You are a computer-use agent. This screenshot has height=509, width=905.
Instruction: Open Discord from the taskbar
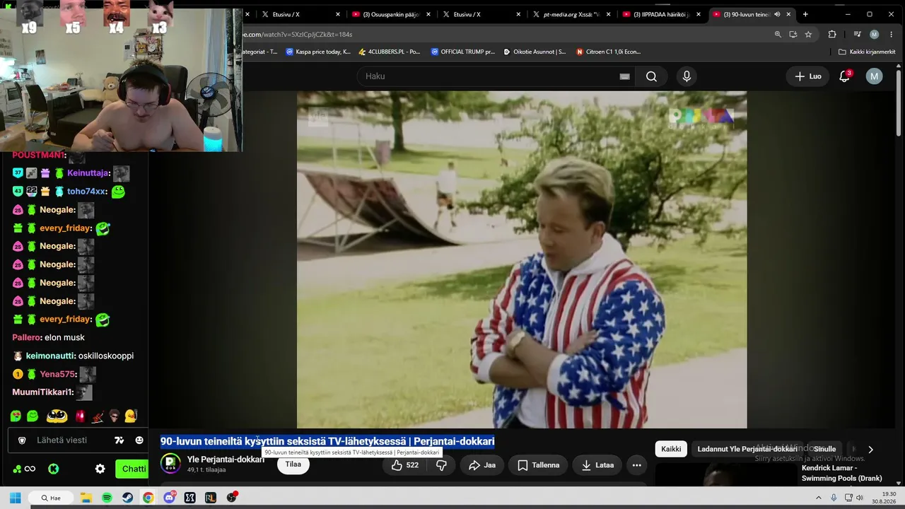pos(169,498)
